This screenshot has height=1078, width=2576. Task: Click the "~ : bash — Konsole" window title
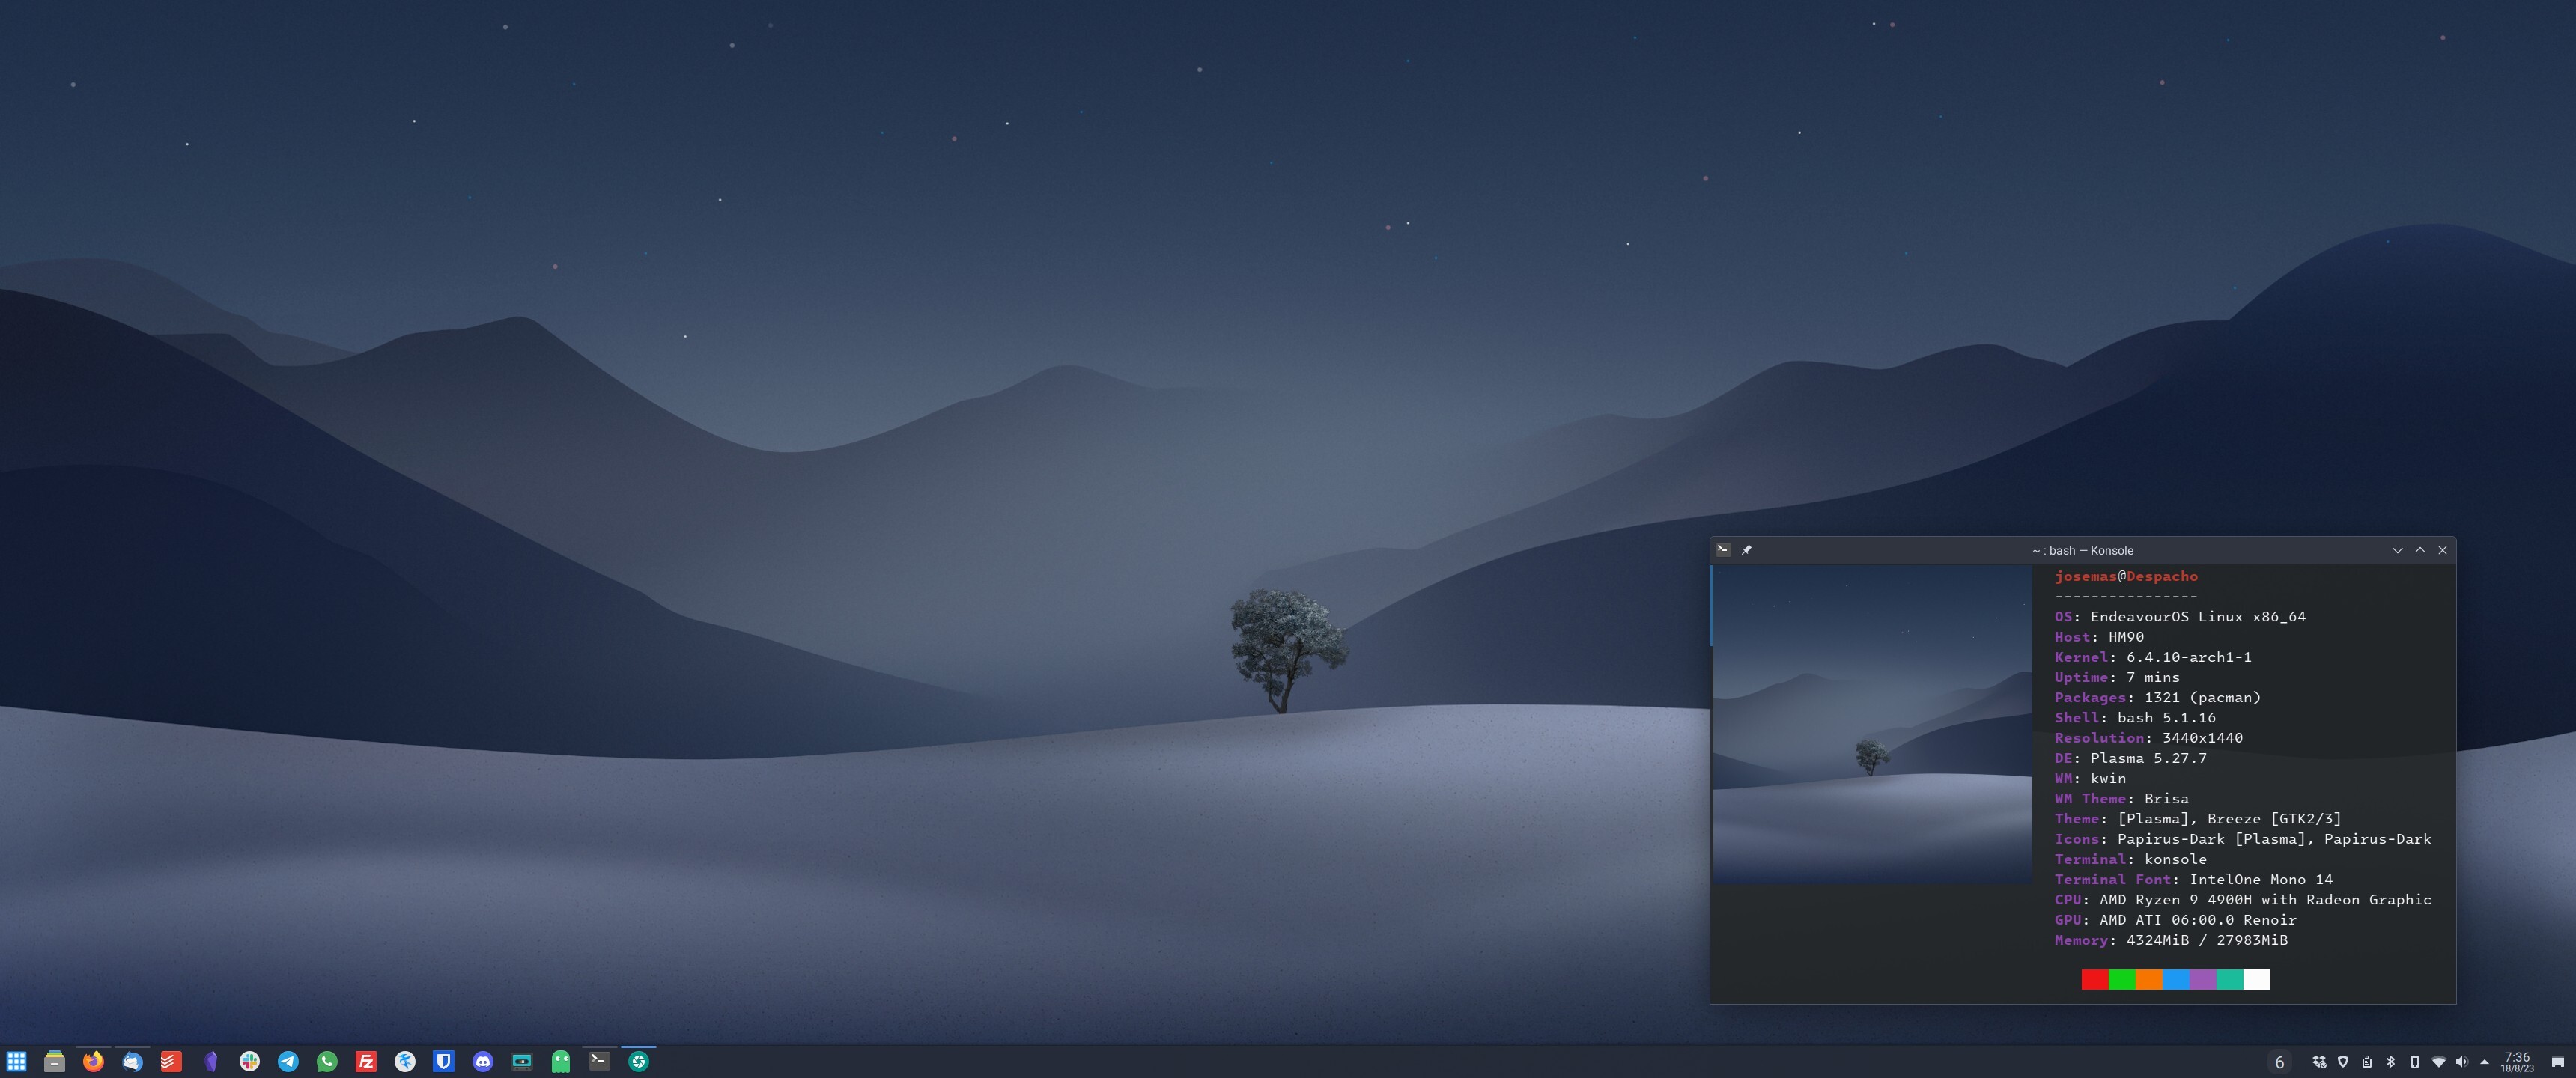click(2082, 550)
